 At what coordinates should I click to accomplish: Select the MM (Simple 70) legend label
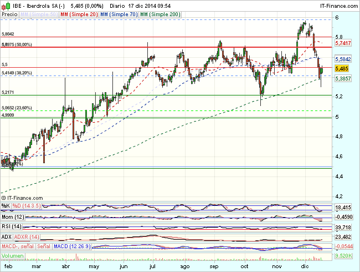coord(119,14)
